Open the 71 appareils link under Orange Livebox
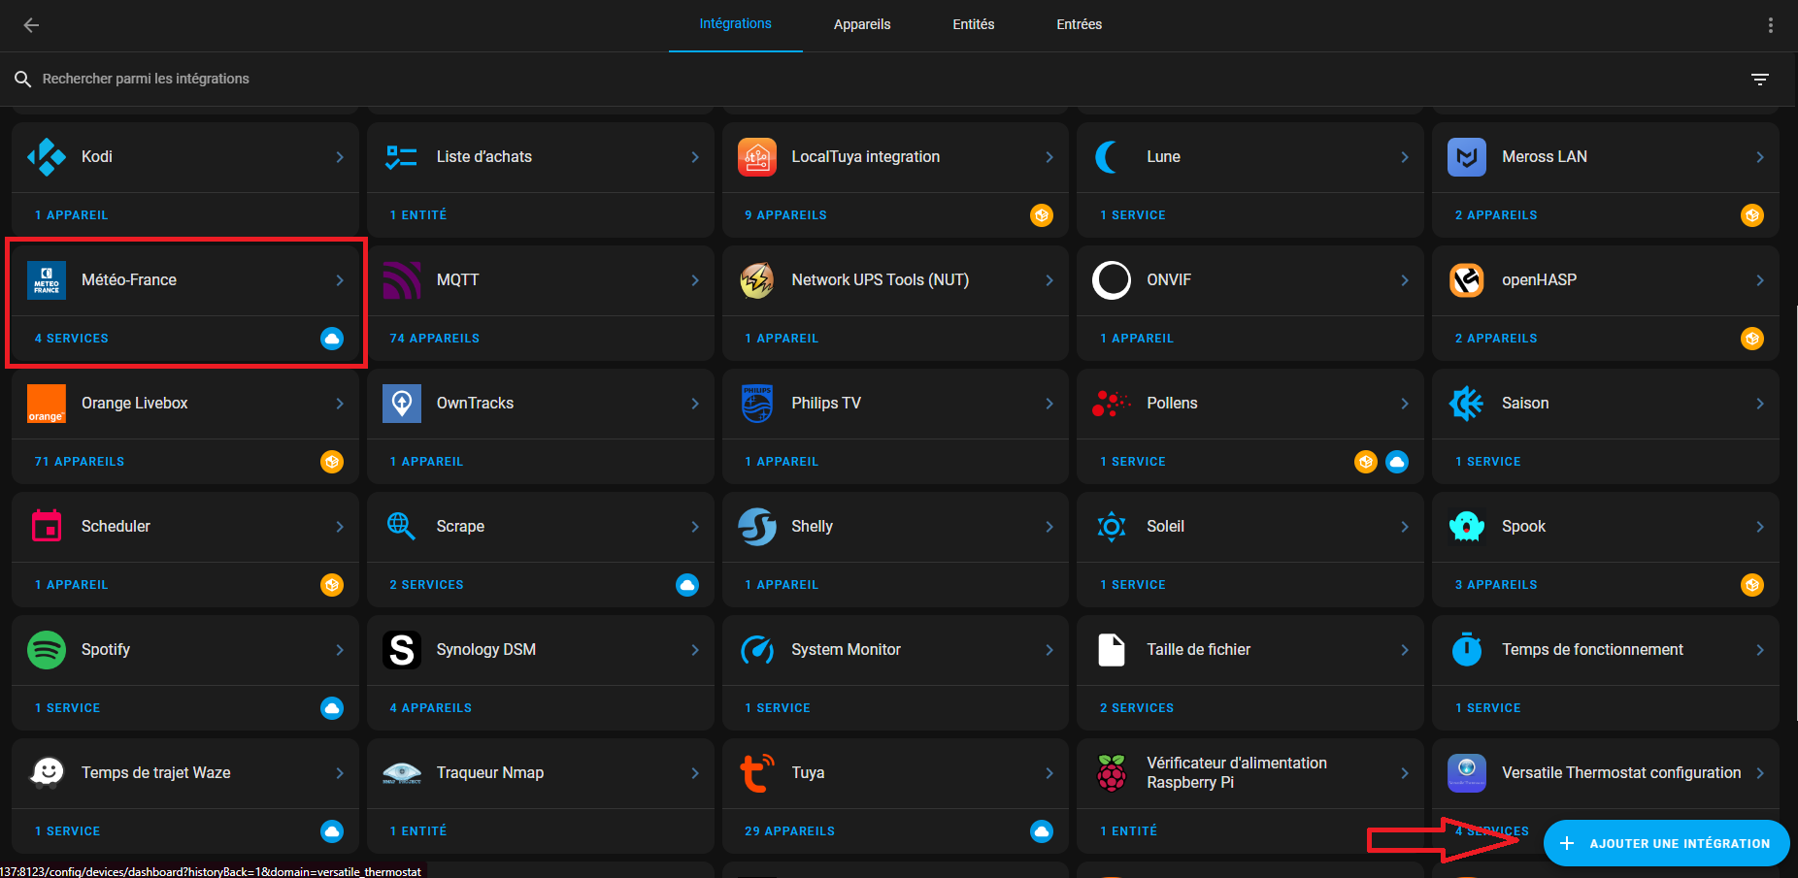The height and width of the screenshot is (878, 1798). point(80,462)
